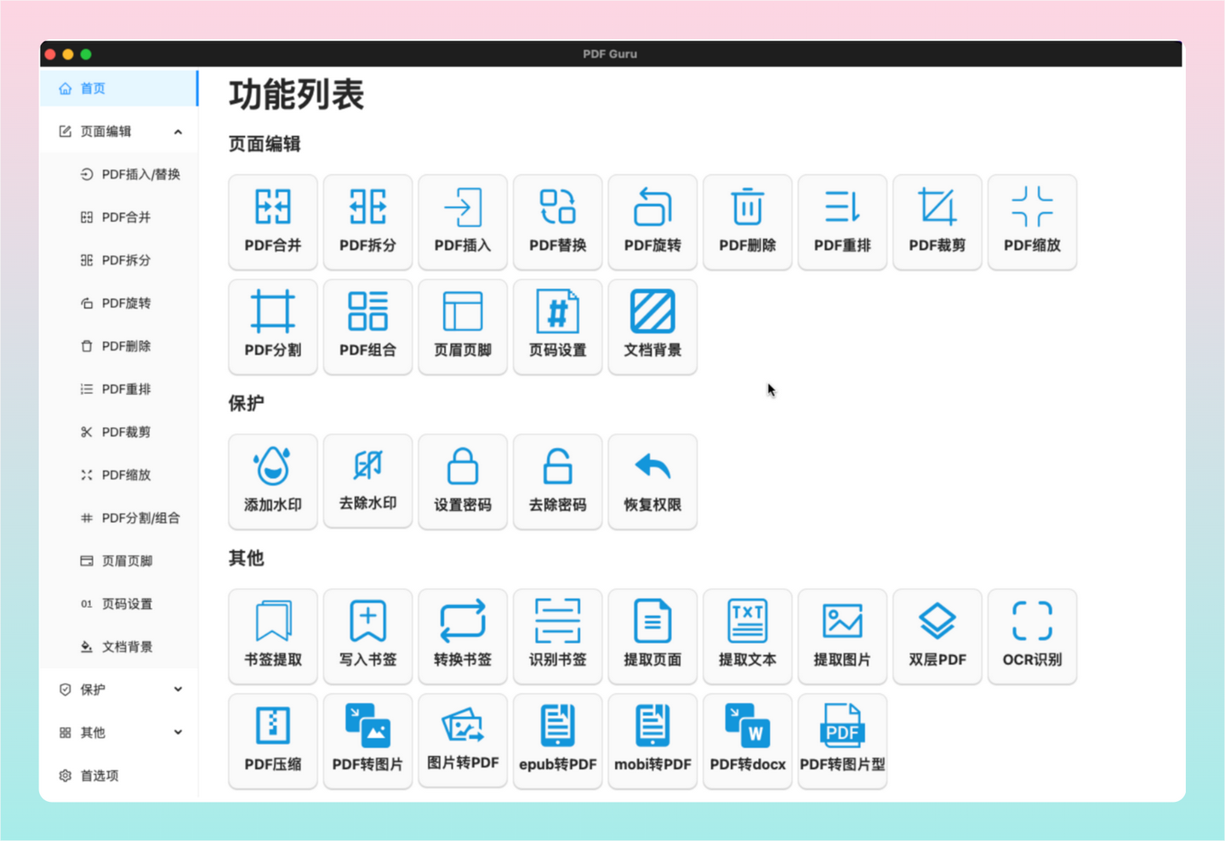Image resolution: width=1225 pixels, height=841 pixels.
Task: Select PDF分割/组合 in the sidebar
Action: (119, 518)
